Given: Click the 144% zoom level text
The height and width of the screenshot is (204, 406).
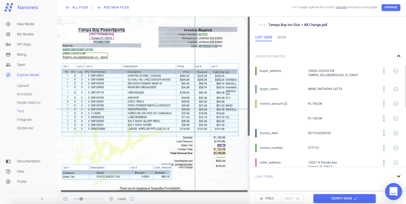Looking at the screenshot, I should click(121, 199).
